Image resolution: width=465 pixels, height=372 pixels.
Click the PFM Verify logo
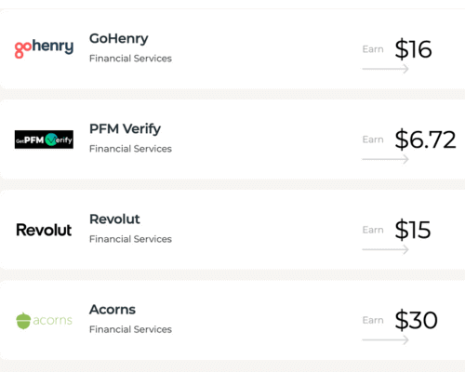click(x=44, y=139)
